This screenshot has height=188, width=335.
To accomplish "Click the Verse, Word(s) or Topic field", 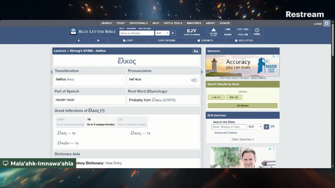I will tap(229, 127).
